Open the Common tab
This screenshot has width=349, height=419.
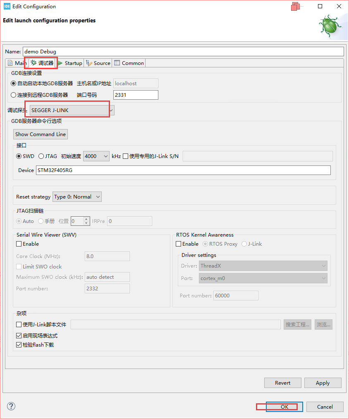pyautogui.click(x=129, y=63)
